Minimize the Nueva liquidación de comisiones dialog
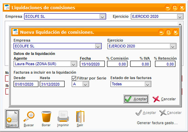The width and height of the screenshot is (188, 132). (x=161, y=32)
